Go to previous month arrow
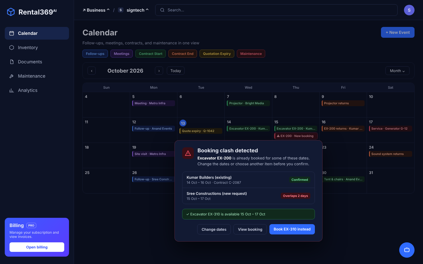The height and width of the screenshot is (264, 423). pyautogui.click(x=91, y=71)
